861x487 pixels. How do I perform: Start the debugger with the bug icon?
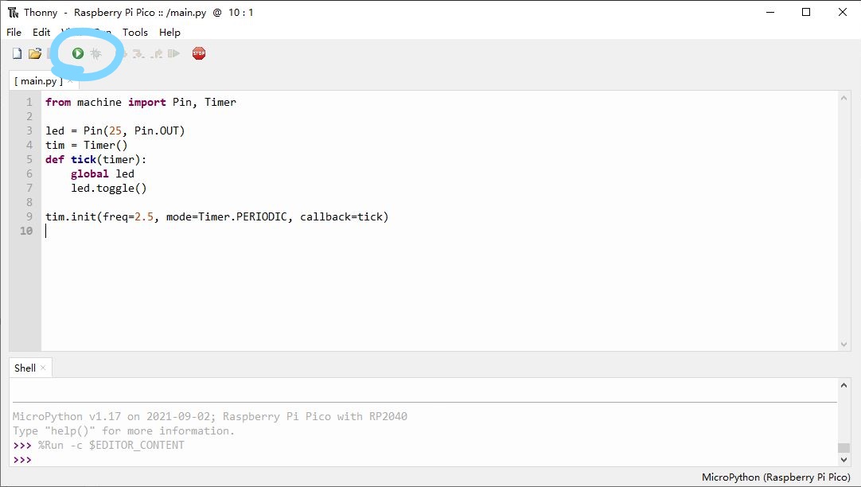click(95, 53)
